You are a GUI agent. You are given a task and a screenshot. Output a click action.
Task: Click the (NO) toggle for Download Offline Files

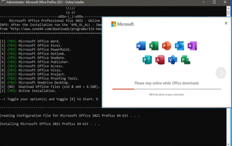pos(11,87)
